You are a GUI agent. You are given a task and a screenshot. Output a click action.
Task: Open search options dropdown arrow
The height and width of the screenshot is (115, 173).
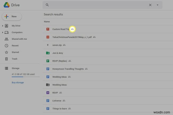click(158, 5)
